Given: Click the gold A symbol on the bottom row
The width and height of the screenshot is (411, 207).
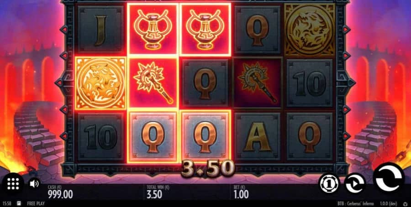Looking at the screenshot, I should [258, 137].
